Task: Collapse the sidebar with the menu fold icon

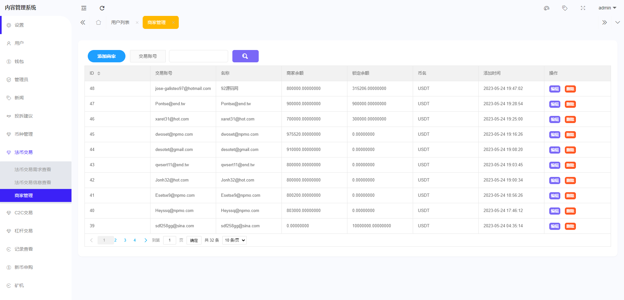Action: (84, 8)
